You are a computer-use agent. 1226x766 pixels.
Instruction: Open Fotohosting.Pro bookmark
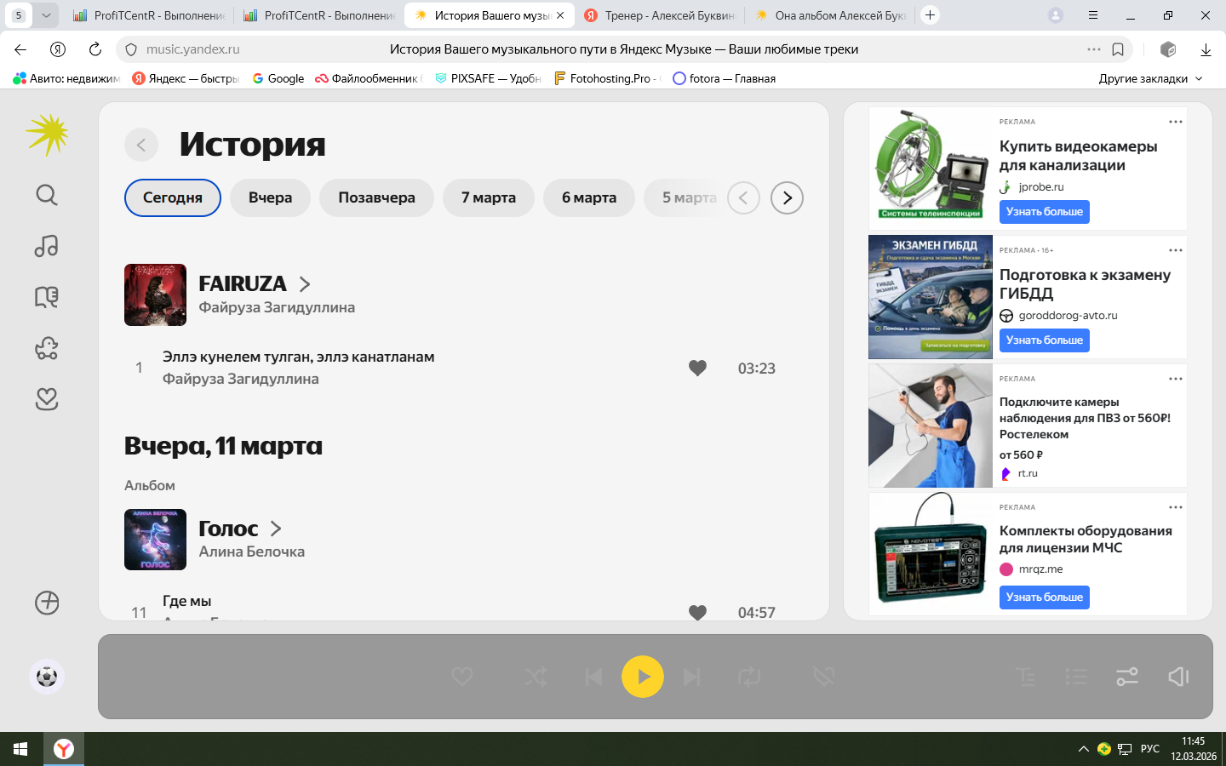pyautogui.click(x=607, y=78)
